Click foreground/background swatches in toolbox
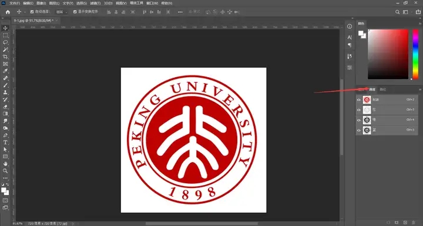423x226 pixels. click(x=5, y=191)
